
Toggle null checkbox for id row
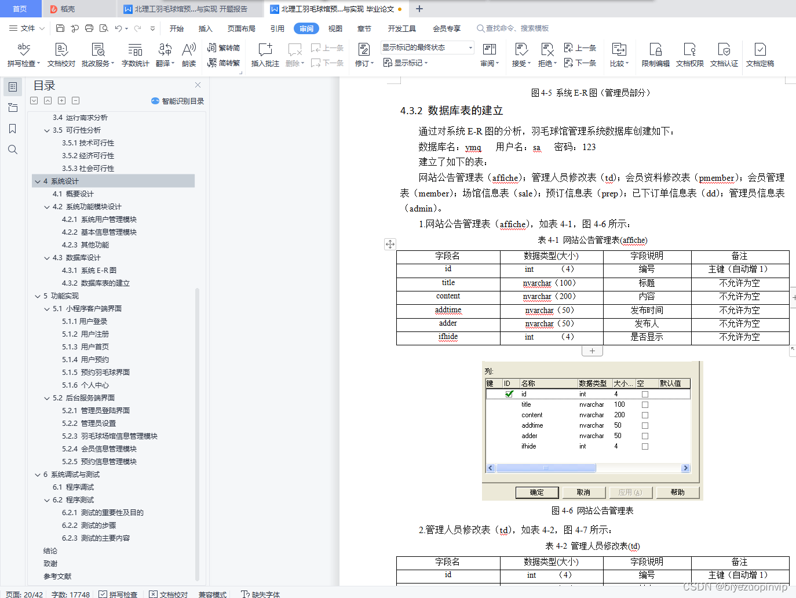pyautogui.click(x=645, y=394)
